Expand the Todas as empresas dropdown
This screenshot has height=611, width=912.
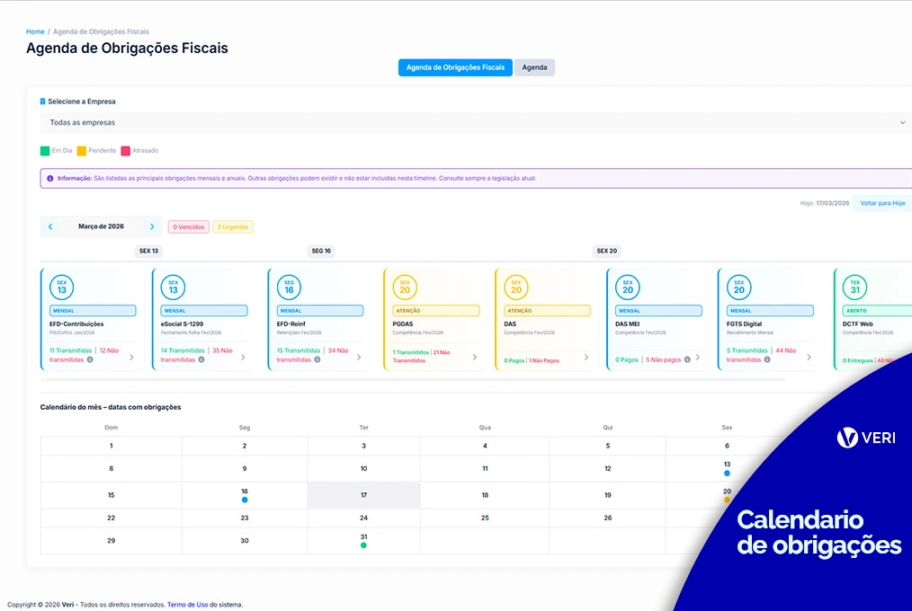pyautogui.click(x=902, y=122)
